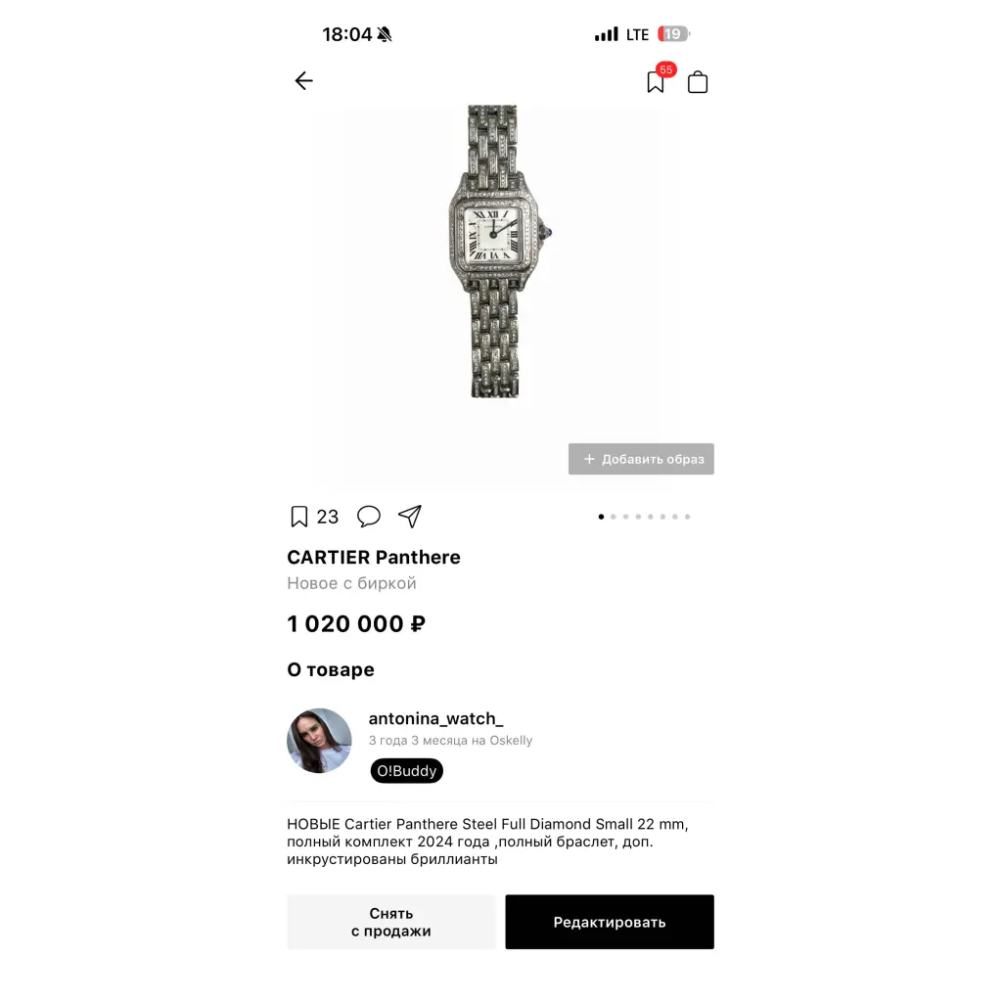Open the shopping bag icon
Image resolution: width=1002 pixels, height=1002 pixels.
[697, 82]
